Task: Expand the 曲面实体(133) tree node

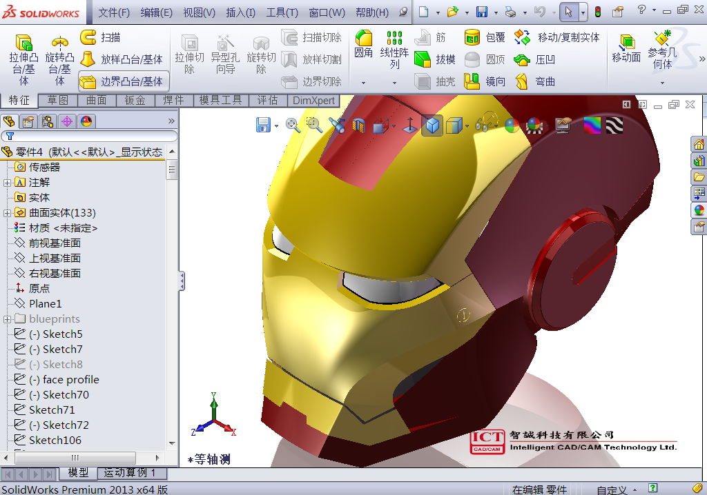Action: (7, 213)
